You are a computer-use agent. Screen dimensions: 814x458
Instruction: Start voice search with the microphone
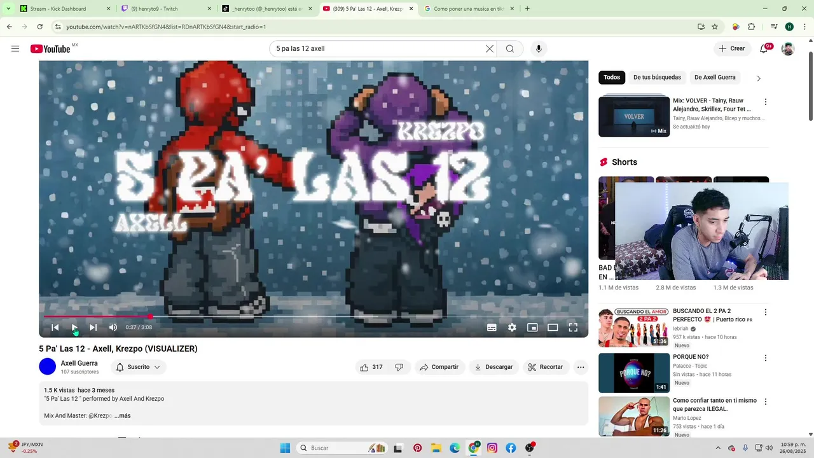point(539,49)
